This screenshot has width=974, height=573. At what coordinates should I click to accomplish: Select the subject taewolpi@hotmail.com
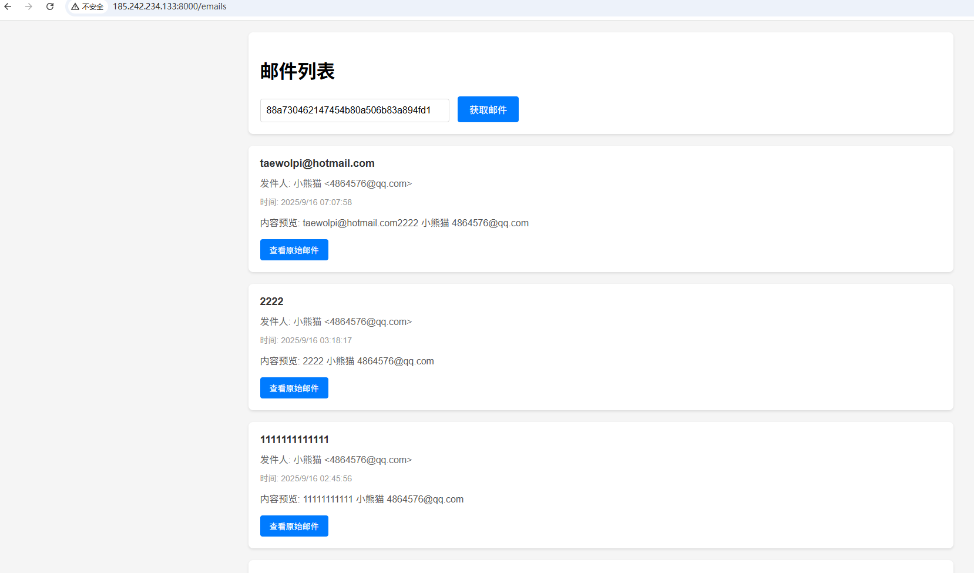(x=317, y=163)
